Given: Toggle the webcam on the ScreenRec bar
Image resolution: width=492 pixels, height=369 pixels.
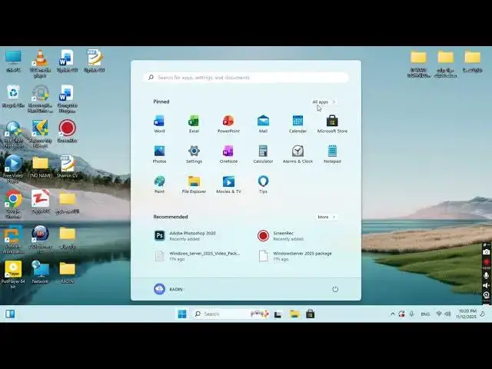Looking at the screenshot, I should click(486, 295).
